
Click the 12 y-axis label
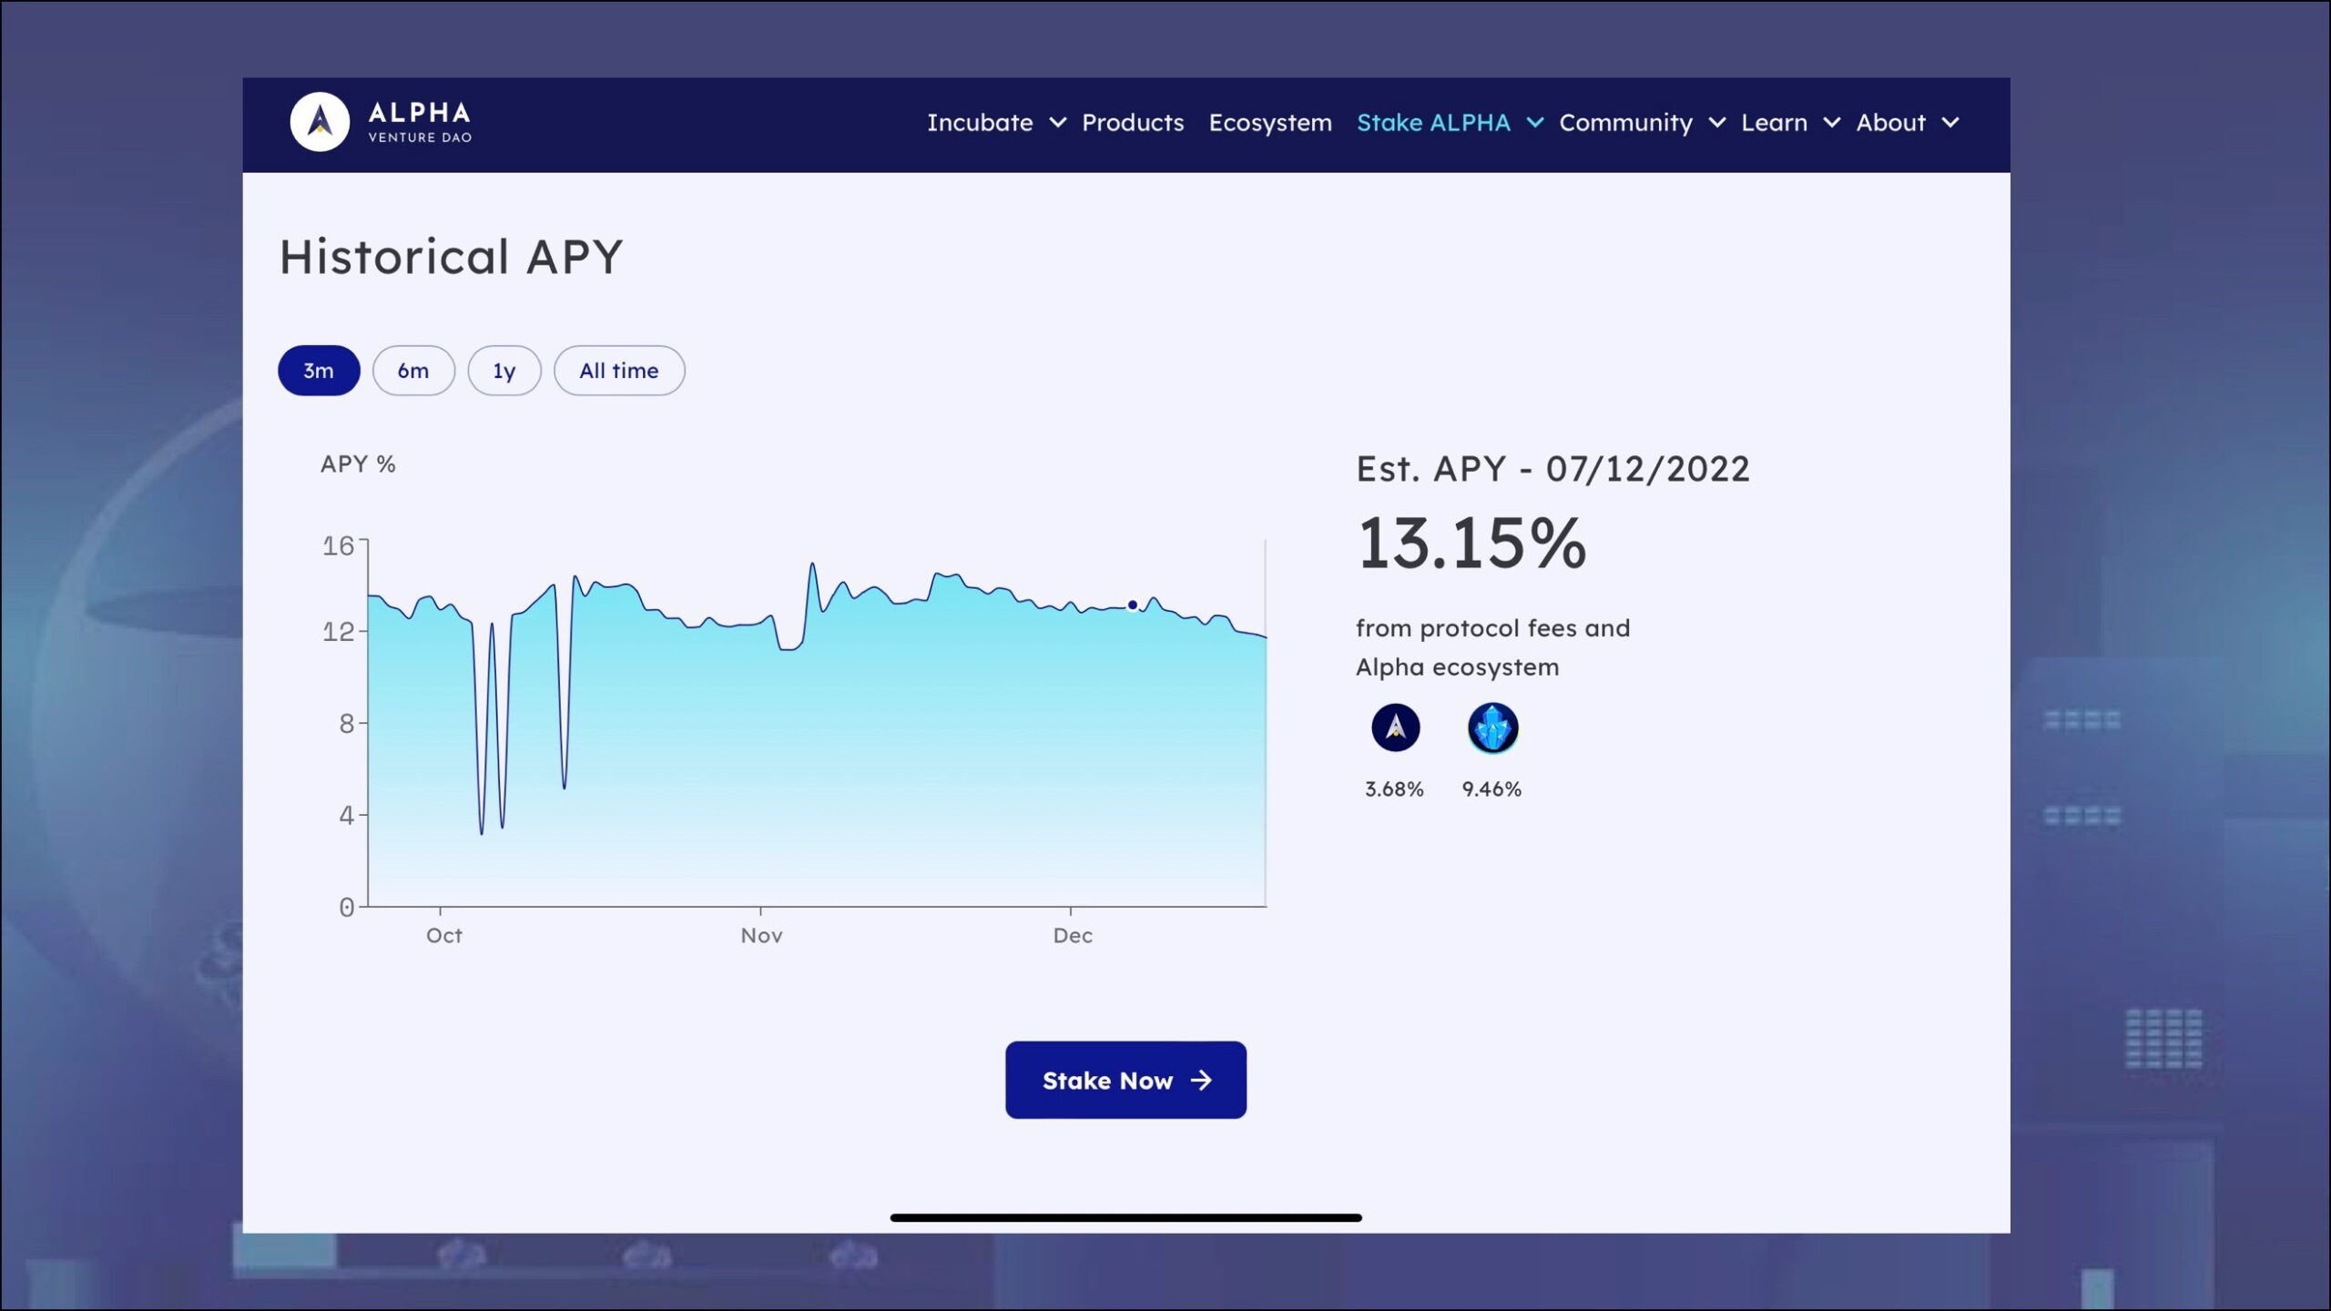338,632
